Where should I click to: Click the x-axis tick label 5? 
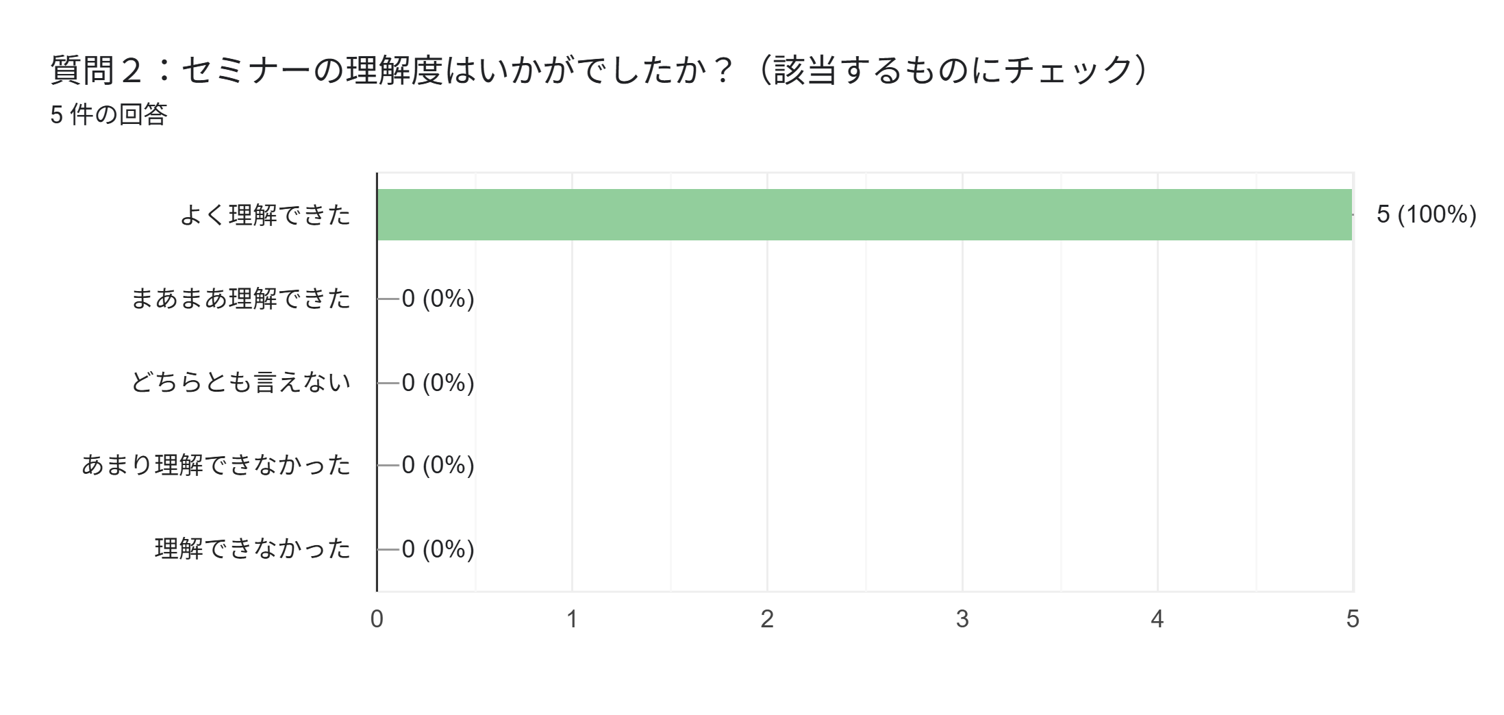pos(1353,619)
